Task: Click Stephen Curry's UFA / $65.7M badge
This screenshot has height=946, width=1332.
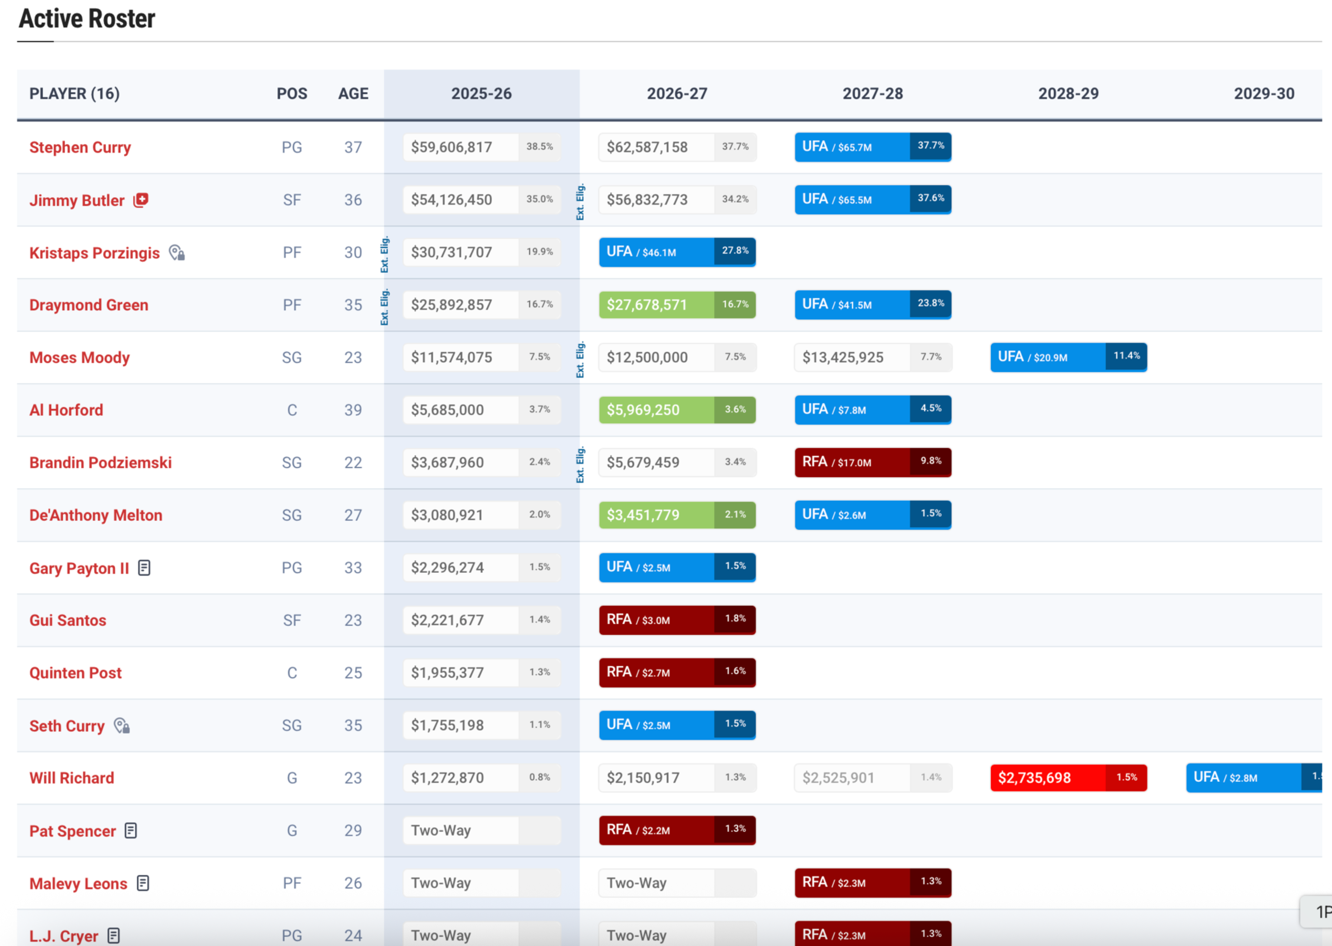Action: [x=872, y=147]
